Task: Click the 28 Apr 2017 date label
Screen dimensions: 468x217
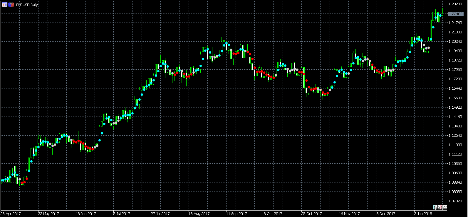Action: click(11, 214)
